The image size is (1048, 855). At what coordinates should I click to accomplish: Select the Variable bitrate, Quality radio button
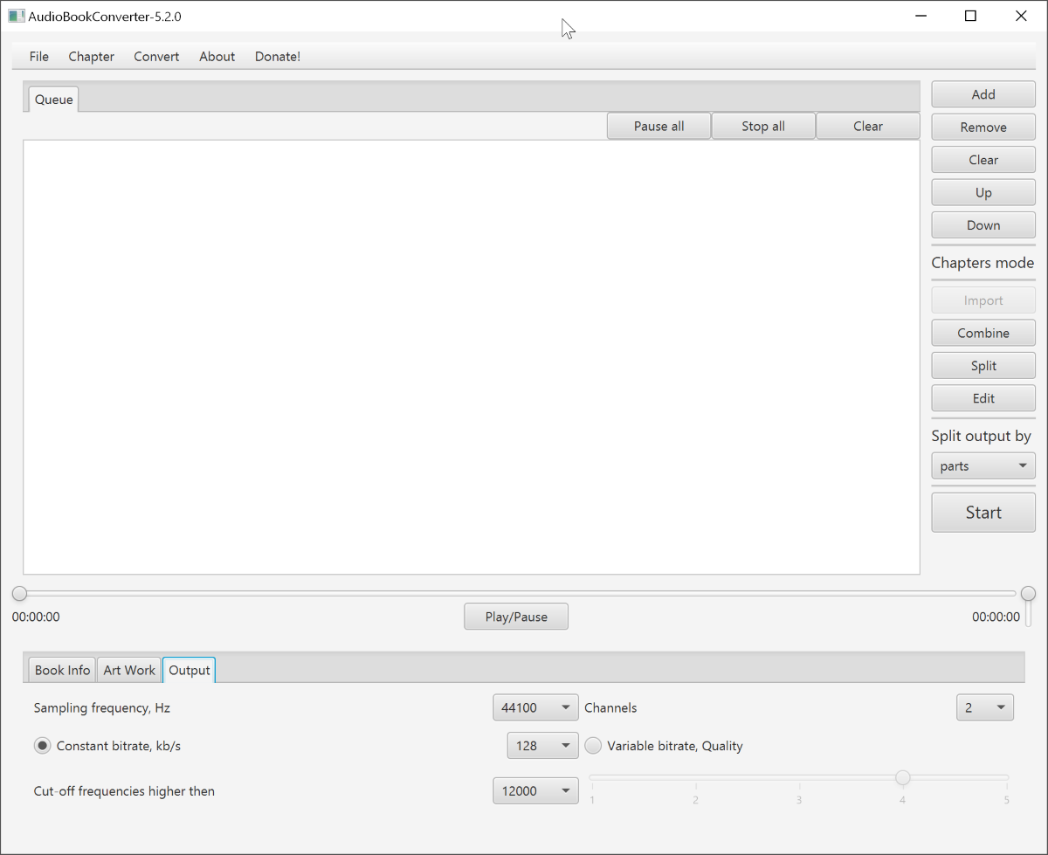coord(593,746)
